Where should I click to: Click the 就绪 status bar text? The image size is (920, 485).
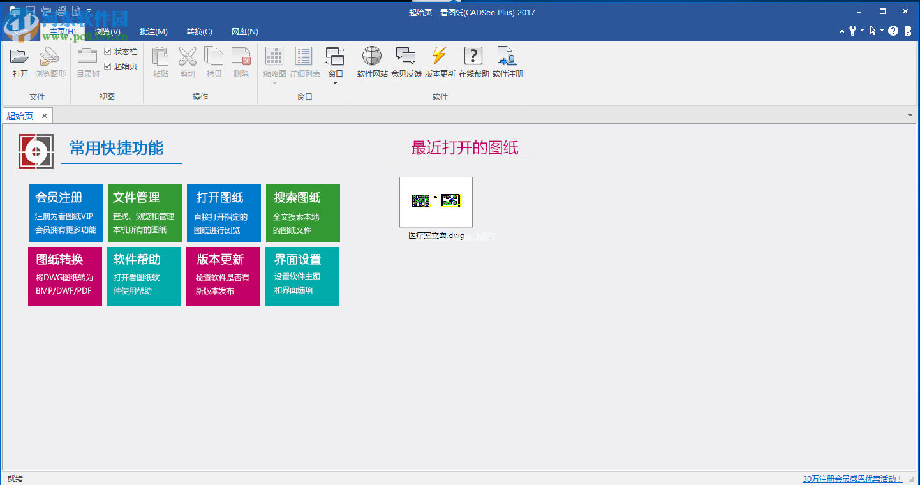click(14, 479)
